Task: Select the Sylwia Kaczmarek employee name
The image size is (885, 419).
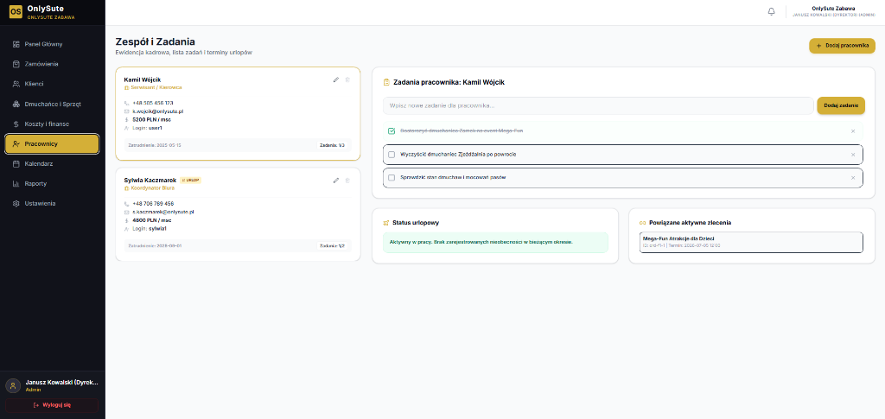Action: (x=150, y=180)
